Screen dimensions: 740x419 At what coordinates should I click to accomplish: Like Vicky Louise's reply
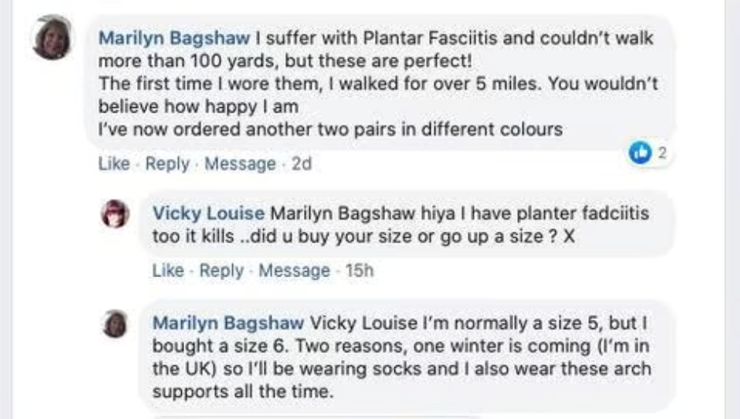(x=168, y=271)
